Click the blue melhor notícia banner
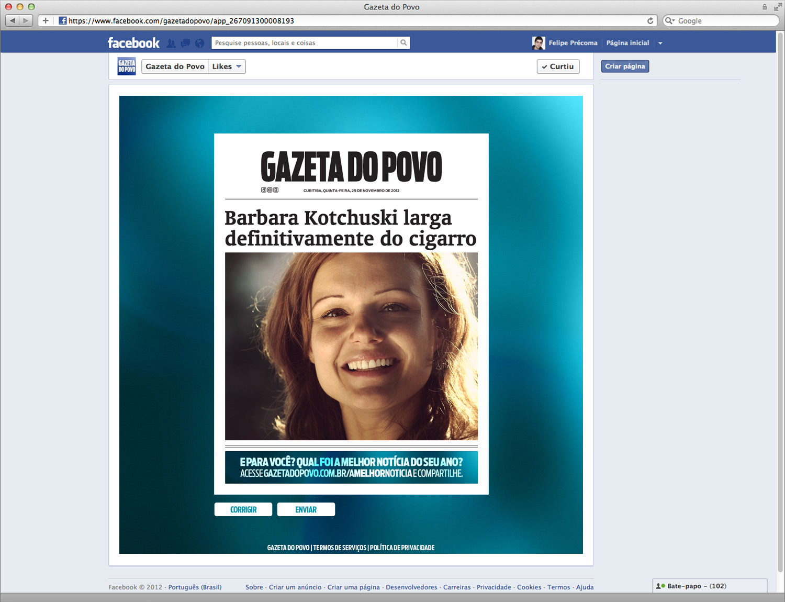This screenshot has height=602, width=785. click(351, 467)
